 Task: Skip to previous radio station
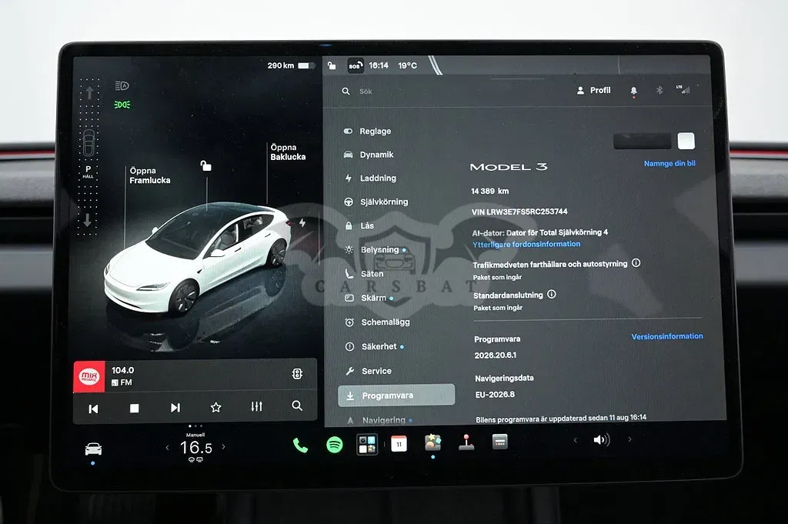coord(93,409)
